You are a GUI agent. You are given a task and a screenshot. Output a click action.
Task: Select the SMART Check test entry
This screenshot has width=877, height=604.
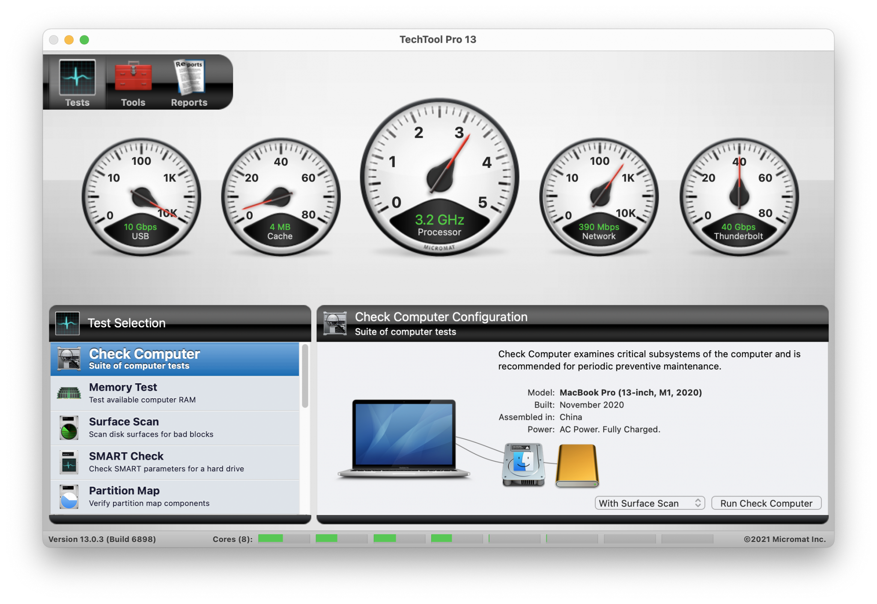(171, 461)
